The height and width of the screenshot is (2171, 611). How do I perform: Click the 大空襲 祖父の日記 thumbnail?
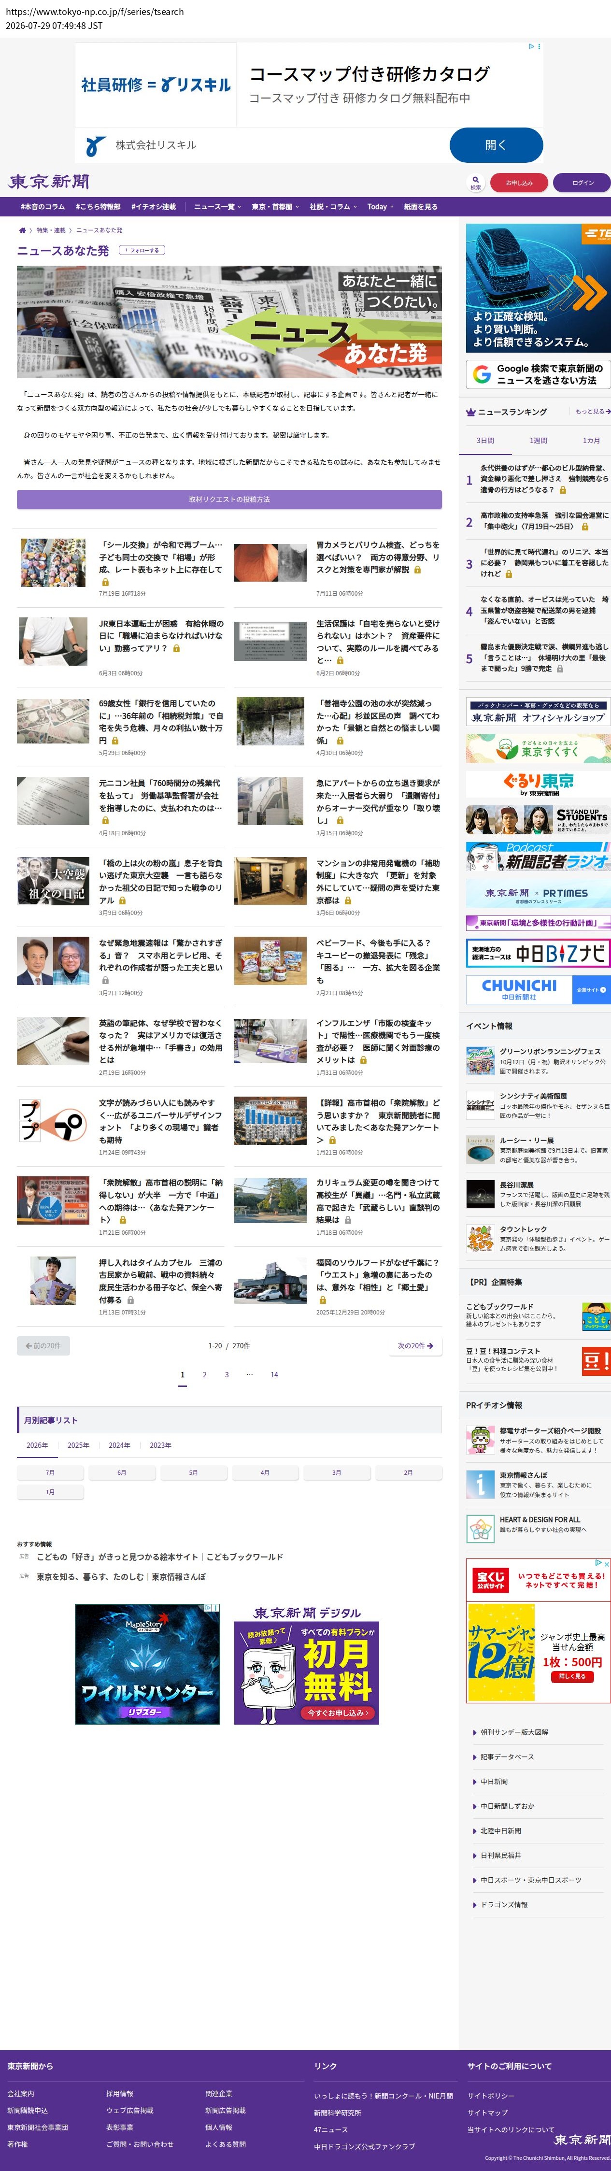point(52,881)
